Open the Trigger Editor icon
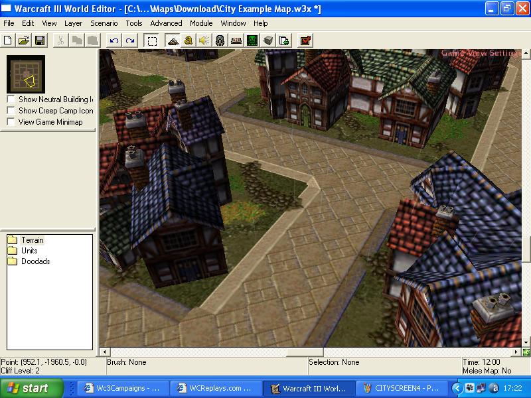 click(x=189, y=41)
